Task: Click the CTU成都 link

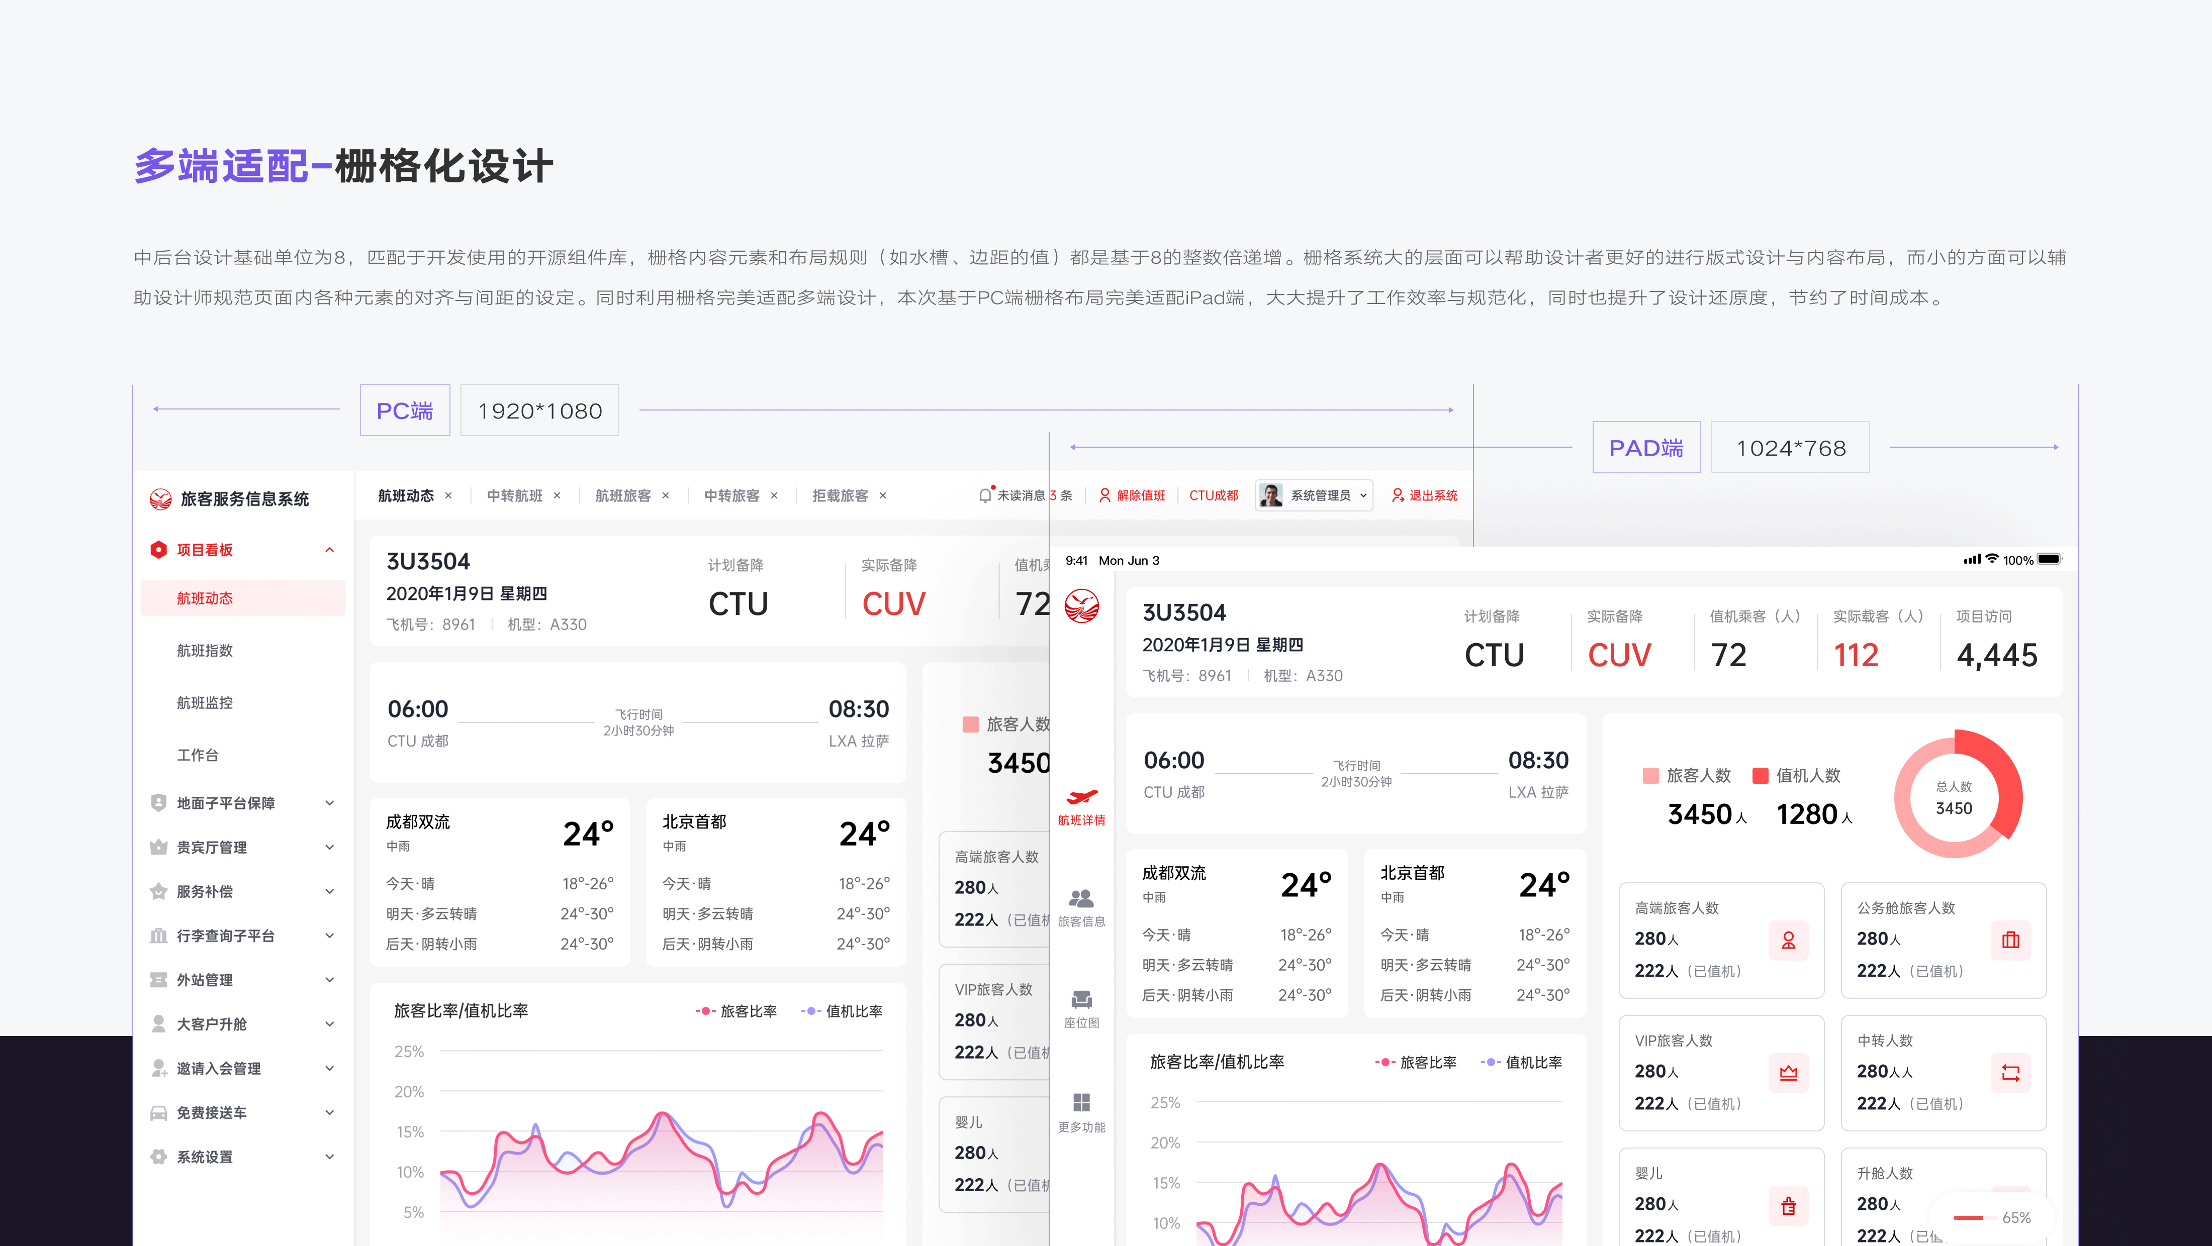Action: (1214, 496)
